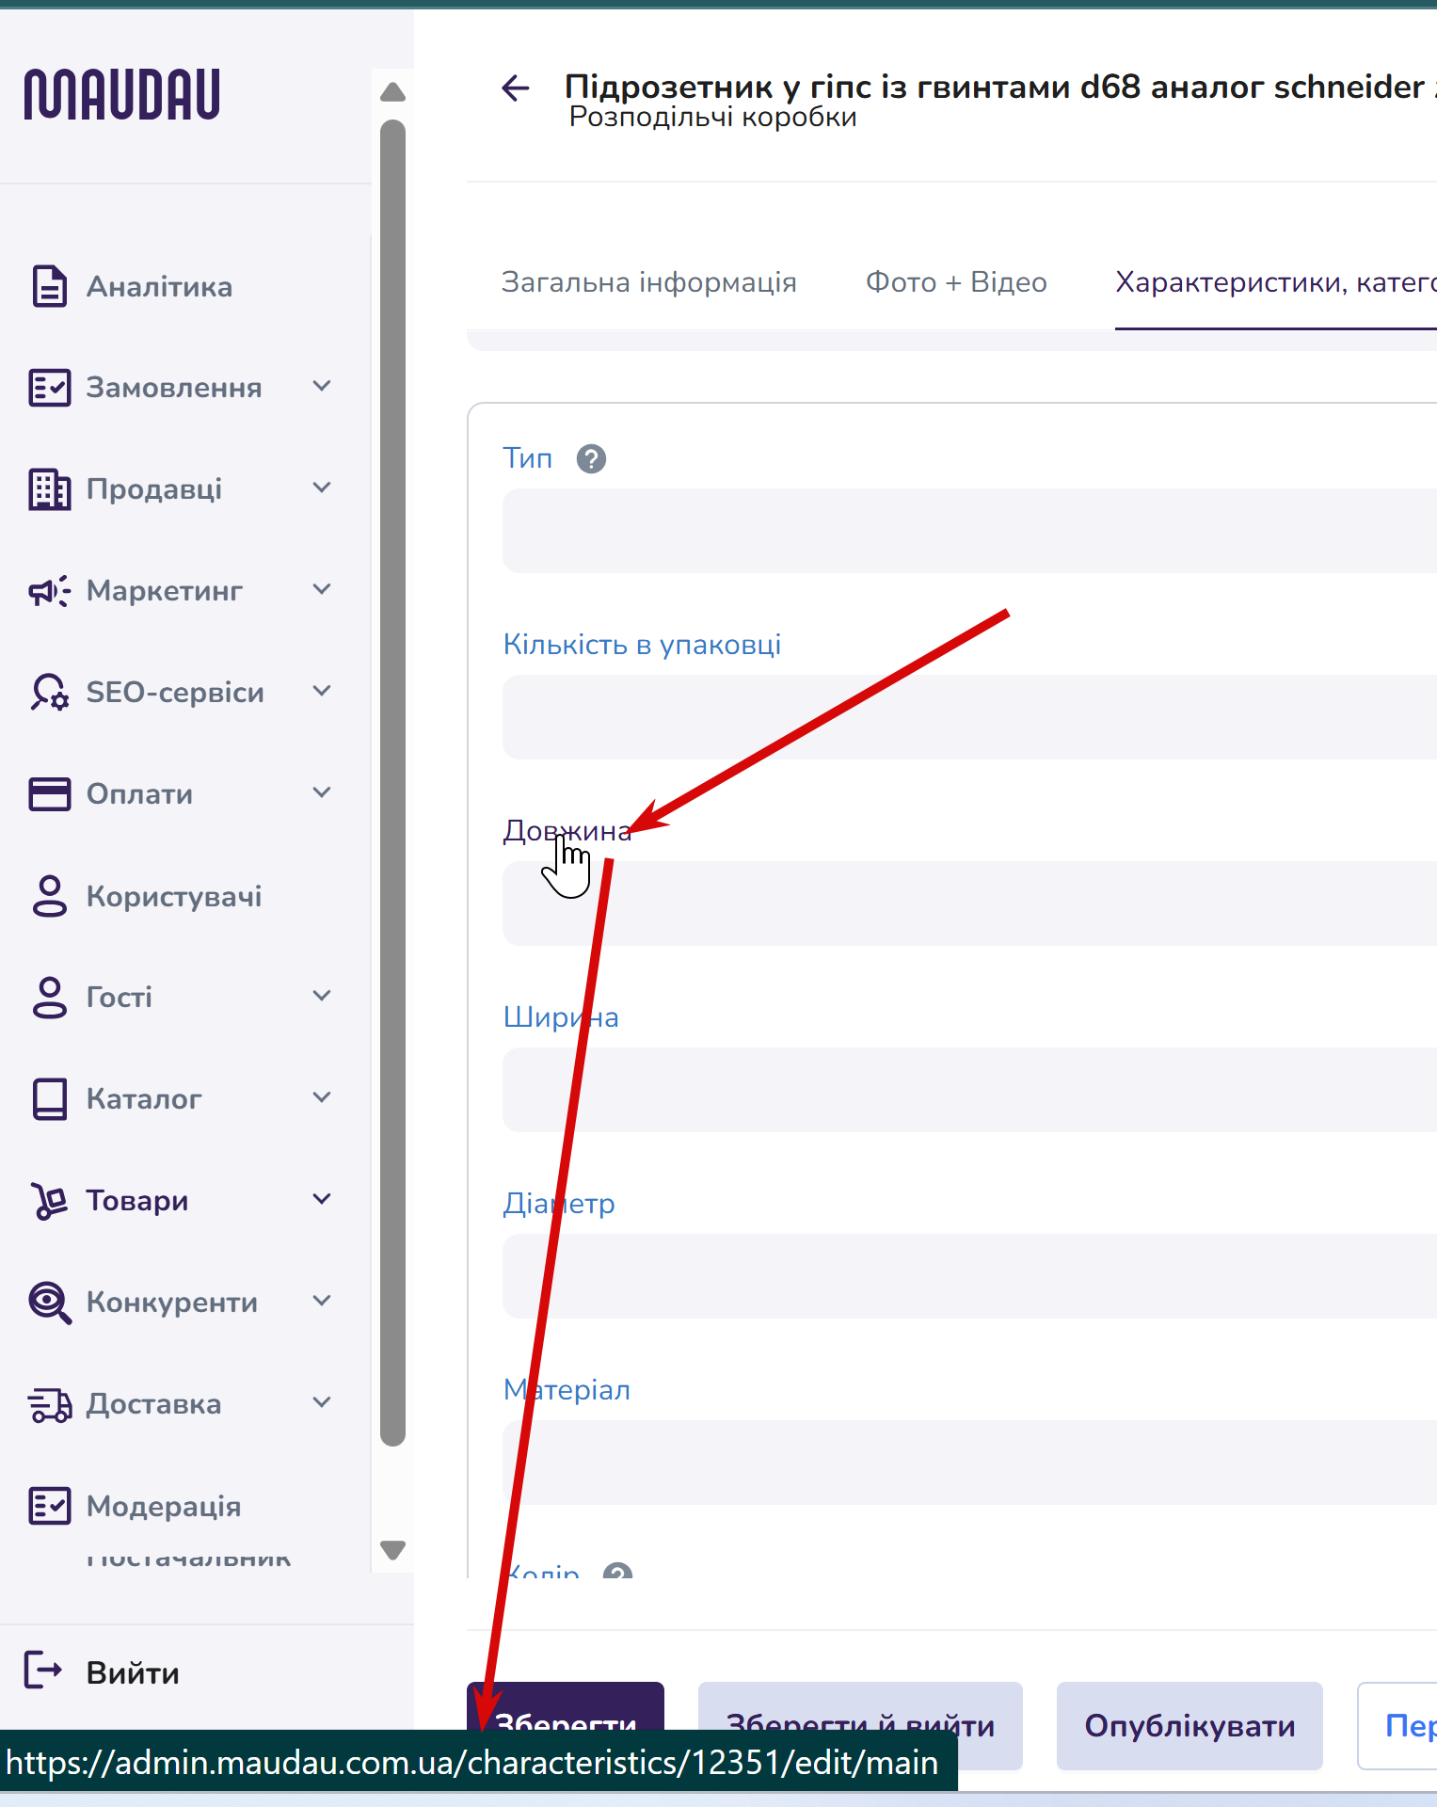The width and height of the screenshot is (1437, 1807).
Task: Click the Матеріал input field
Action: 969,1463
